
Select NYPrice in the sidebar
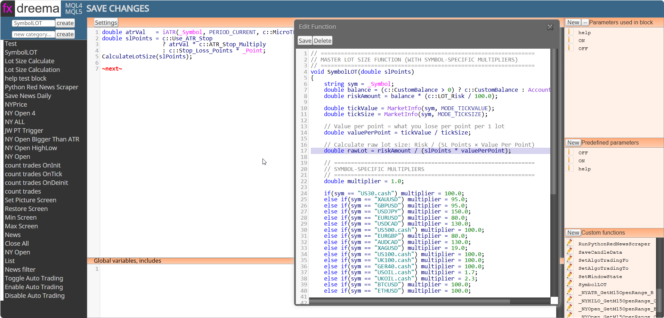click(x=16, y=105)
